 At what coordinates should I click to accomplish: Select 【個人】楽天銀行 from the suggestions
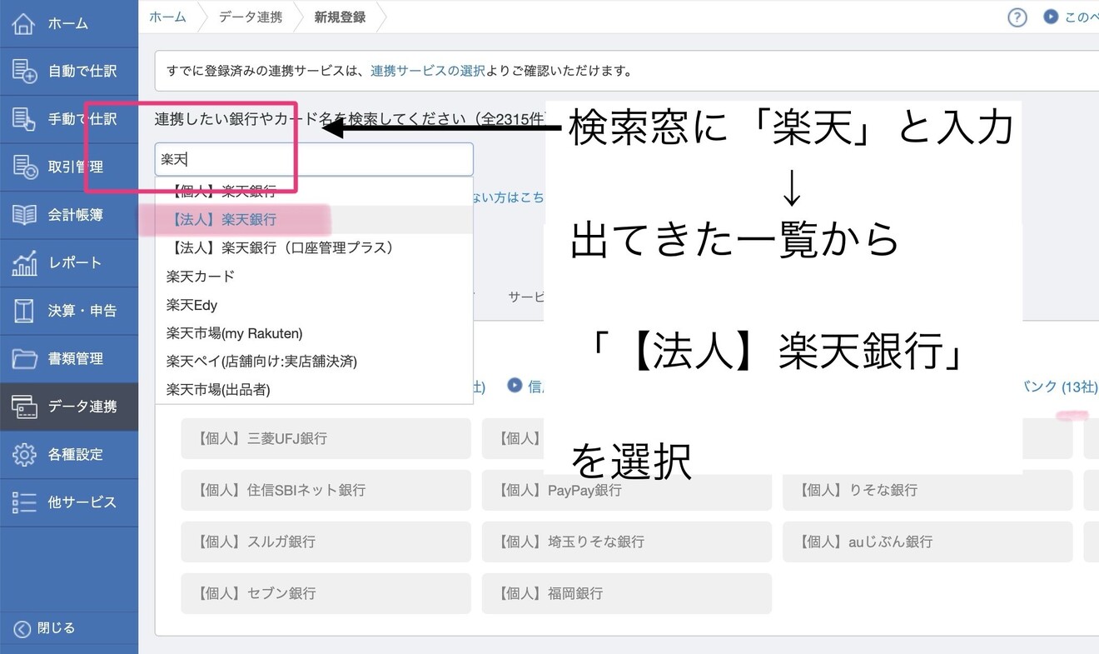tap(314, 192)
